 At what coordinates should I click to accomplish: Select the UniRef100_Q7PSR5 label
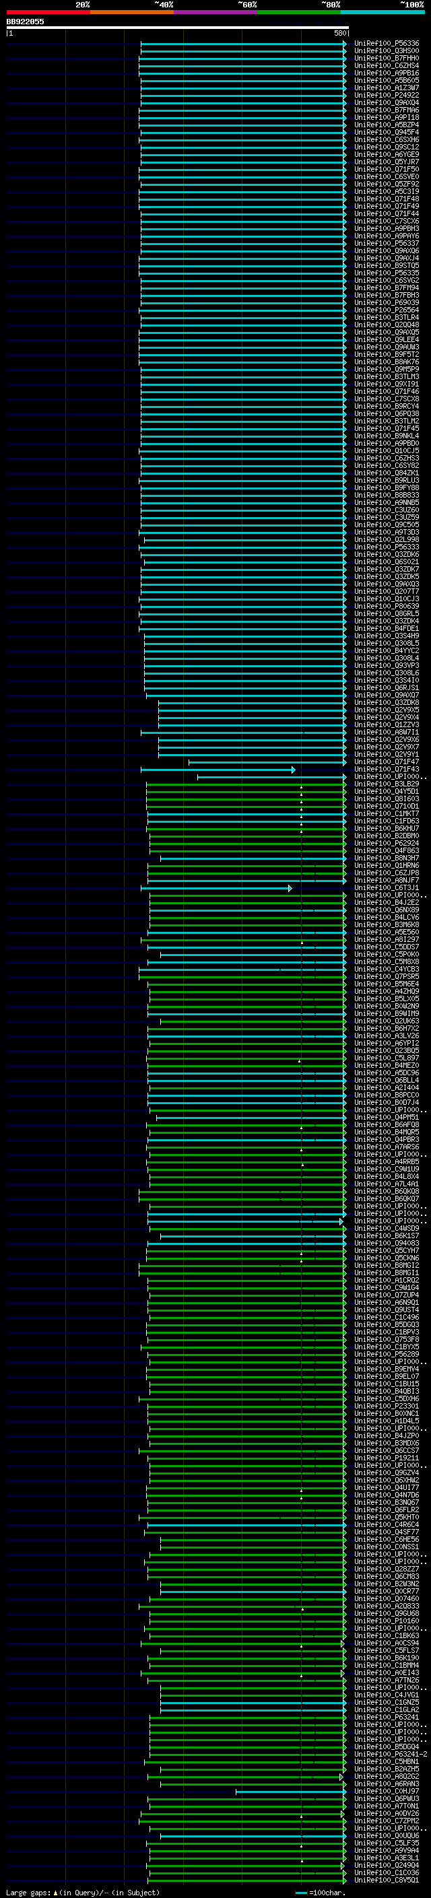coord(387,976)
